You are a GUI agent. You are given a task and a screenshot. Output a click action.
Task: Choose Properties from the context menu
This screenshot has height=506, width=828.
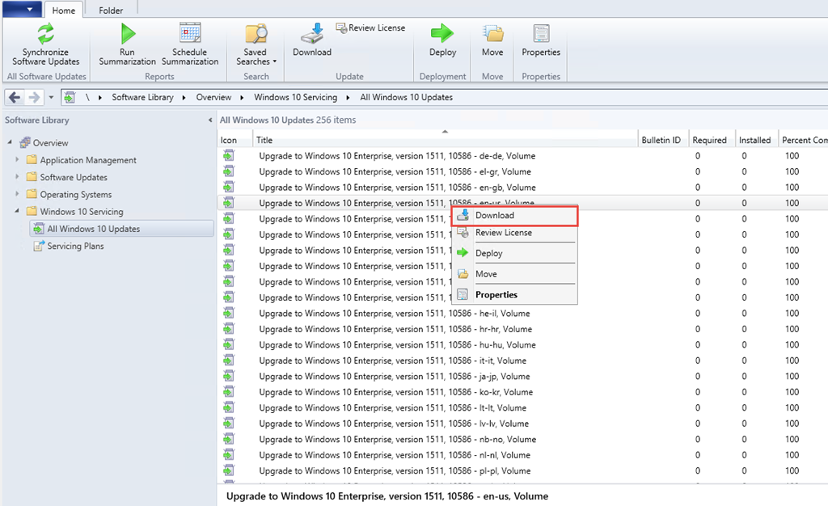pyautogui.click(x=514, y=294)
